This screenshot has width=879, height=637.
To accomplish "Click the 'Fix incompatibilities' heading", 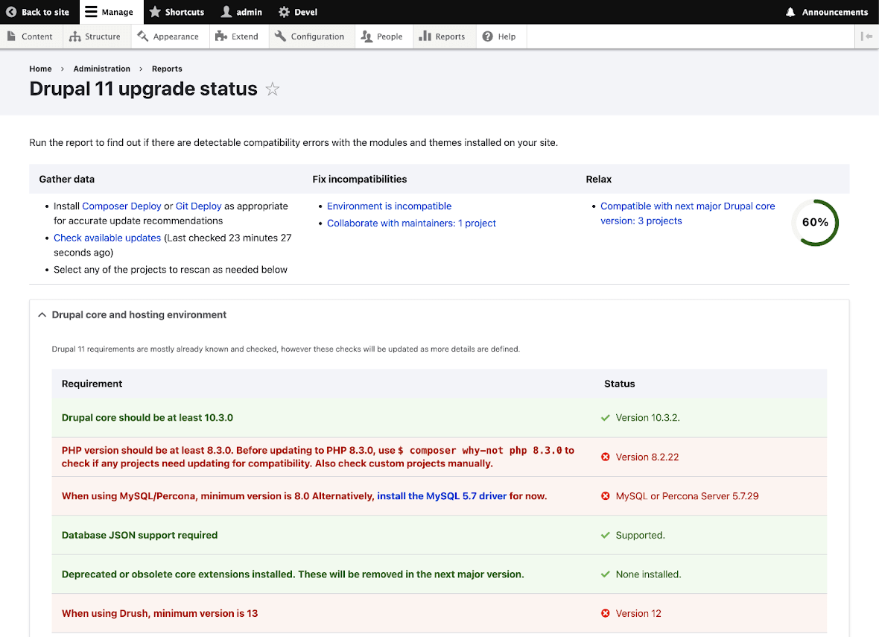I will click(359, 179).
